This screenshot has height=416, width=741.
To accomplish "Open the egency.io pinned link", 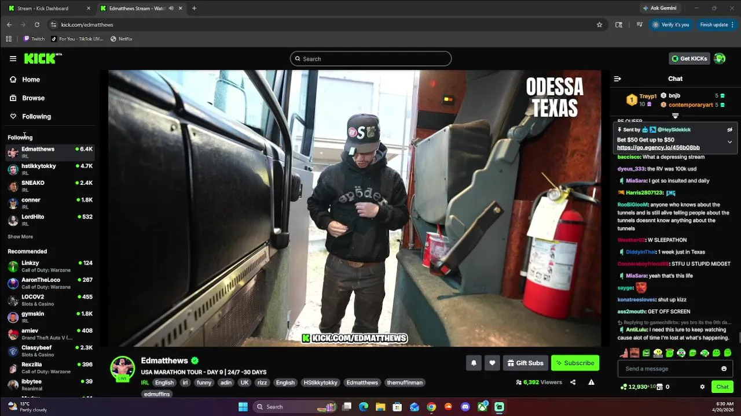I will pos(658,147).
